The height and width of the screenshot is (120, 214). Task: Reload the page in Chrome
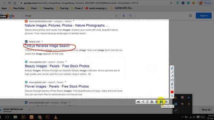point(9,3)
